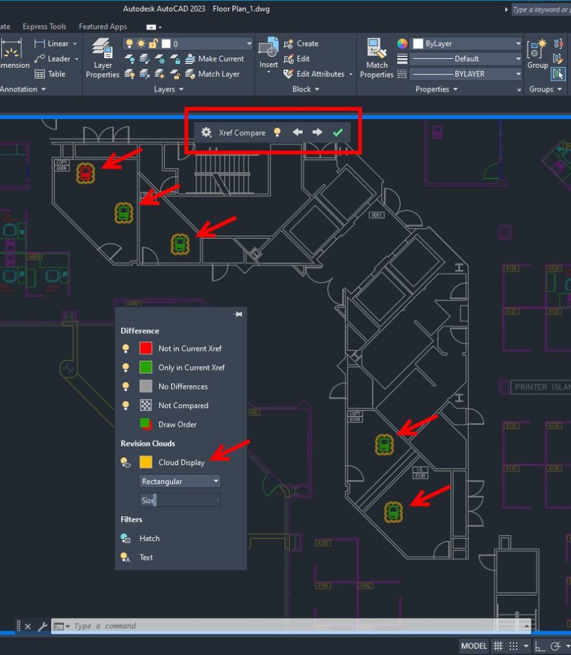The height and width of the screenshot is (655, 571).
Task: Open the color wheel object color icon
Action: pos(402,43)
